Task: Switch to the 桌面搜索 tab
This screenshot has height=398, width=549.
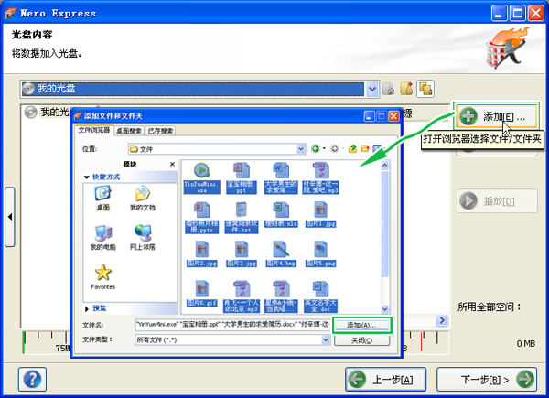Action: click(129, 131)
